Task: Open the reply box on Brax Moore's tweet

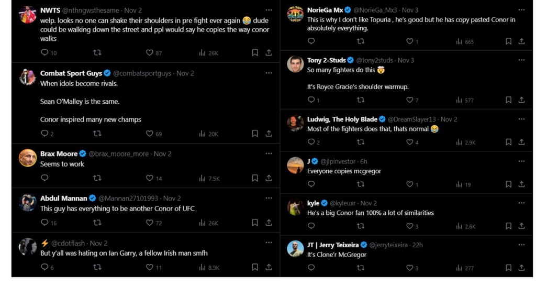Action: coord(44,179)
